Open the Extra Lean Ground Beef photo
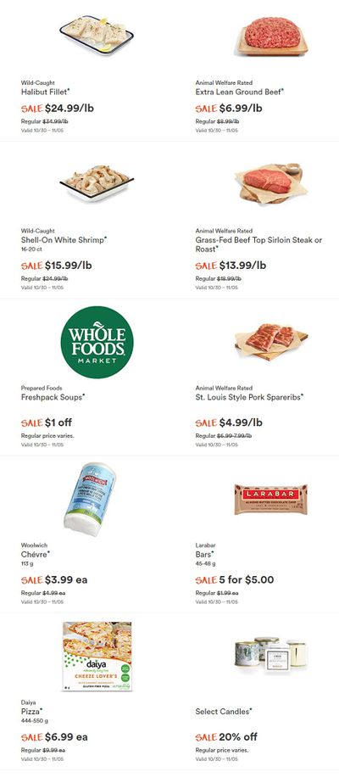Screen dimensions: 339x783 271,36
